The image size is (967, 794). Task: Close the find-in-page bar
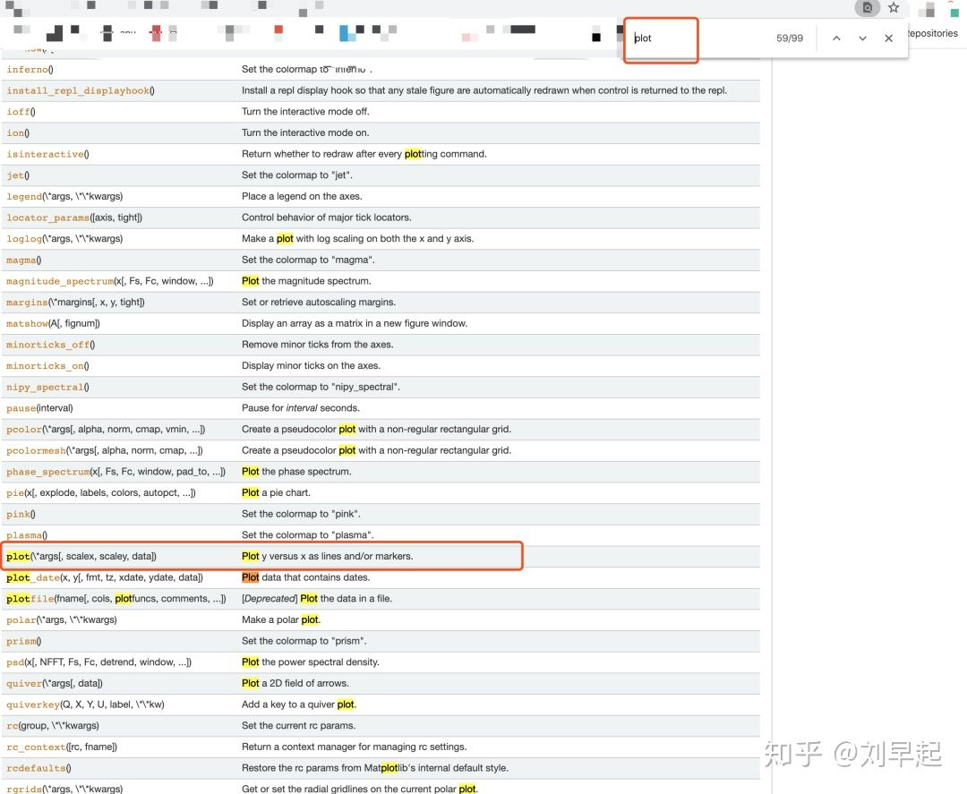(x=889, y=38)
